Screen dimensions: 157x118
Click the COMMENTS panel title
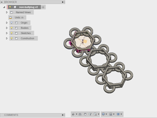[11, 115]
